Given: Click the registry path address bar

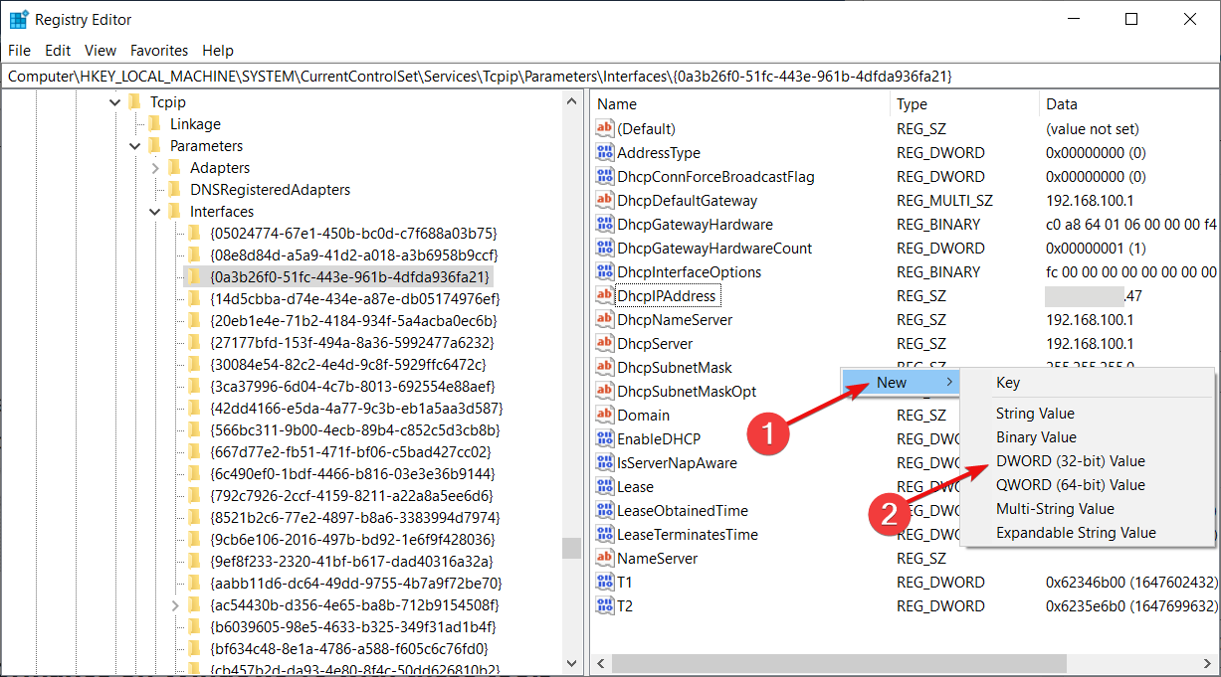Looking at the screenshot, I should pos(610,76).
